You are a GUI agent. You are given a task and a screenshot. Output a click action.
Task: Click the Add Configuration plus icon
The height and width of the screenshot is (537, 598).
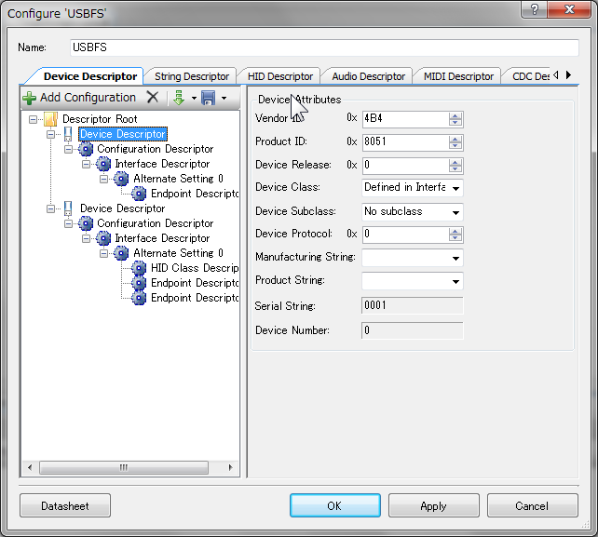[30, 98]
